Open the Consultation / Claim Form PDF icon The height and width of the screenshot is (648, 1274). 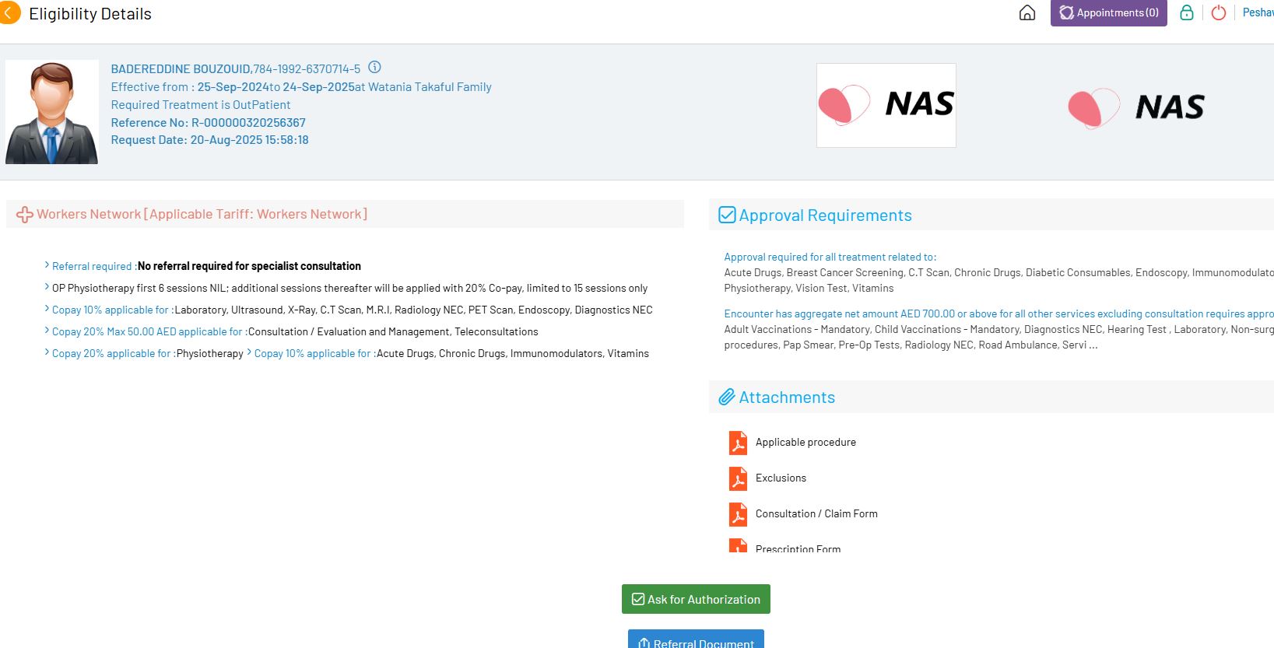(x=738, y=514)
